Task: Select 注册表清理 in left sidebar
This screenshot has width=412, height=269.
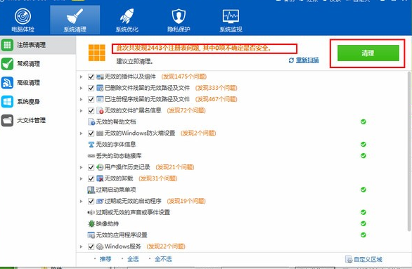Action: 38,45
